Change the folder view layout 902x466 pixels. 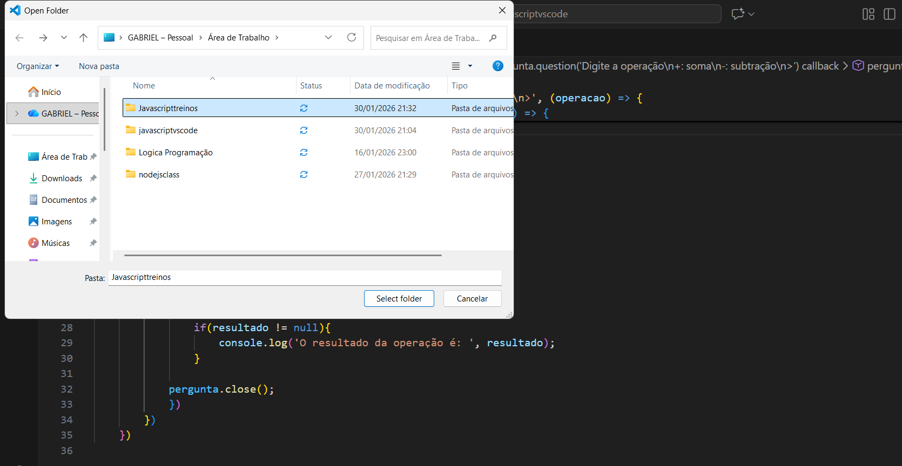click(x=456, y=66)
